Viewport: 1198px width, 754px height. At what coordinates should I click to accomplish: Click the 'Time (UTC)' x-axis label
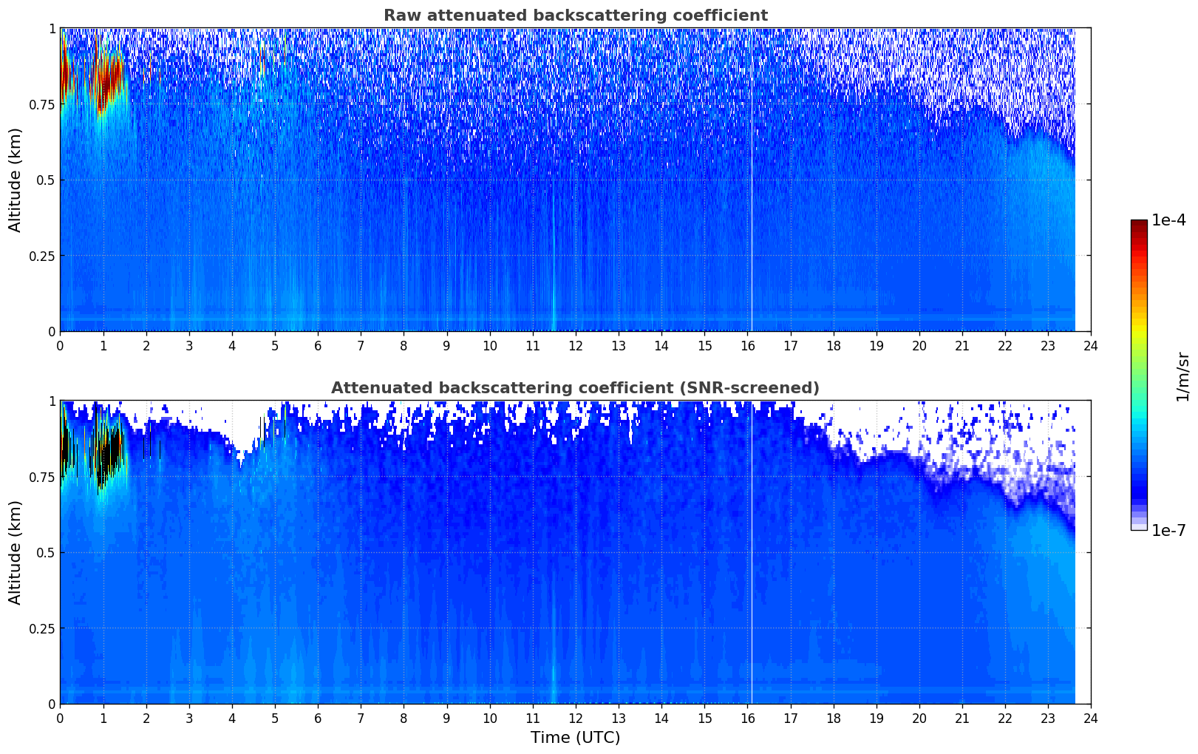575,738
